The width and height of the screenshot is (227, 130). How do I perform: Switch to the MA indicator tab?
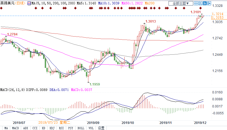6,128
